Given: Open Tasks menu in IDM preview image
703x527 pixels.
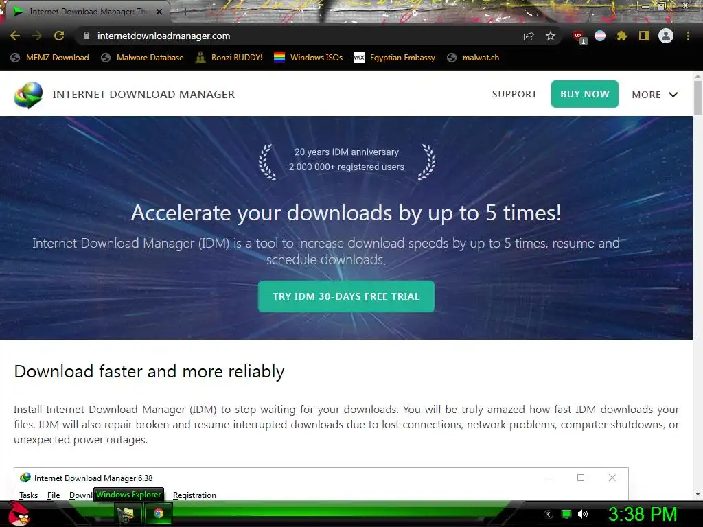Looking at the screenshot, I should tap(28, 495).
